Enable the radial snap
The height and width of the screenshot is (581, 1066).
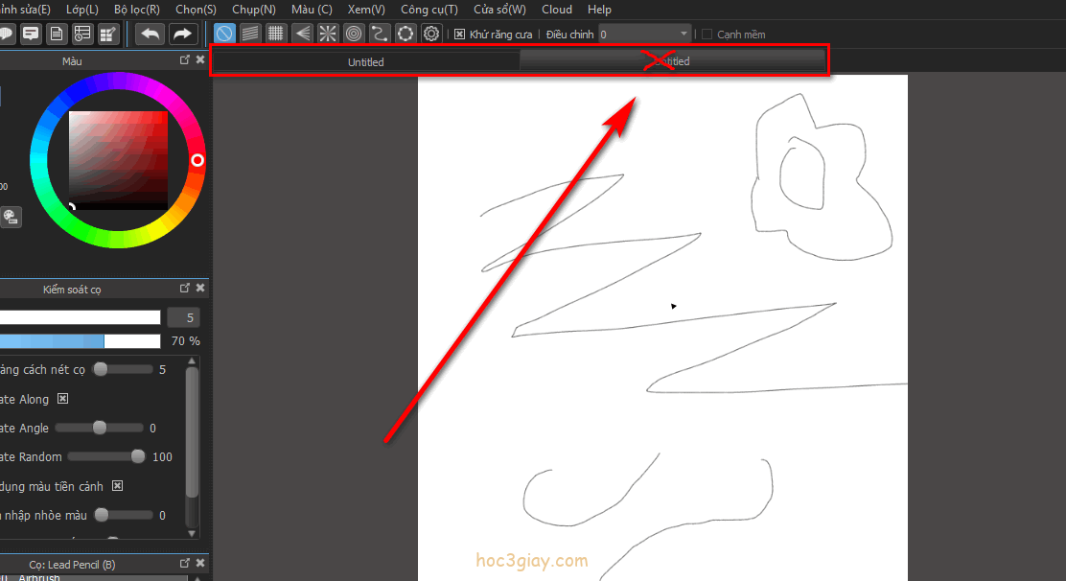(328, 34)
